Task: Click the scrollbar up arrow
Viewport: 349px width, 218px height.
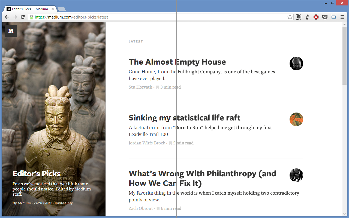Action: pyautogui.click(x=344, y=25)
